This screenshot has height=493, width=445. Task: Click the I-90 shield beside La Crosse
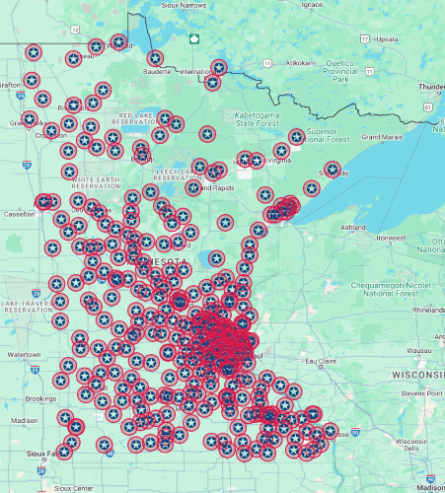(x=355, y=432)
